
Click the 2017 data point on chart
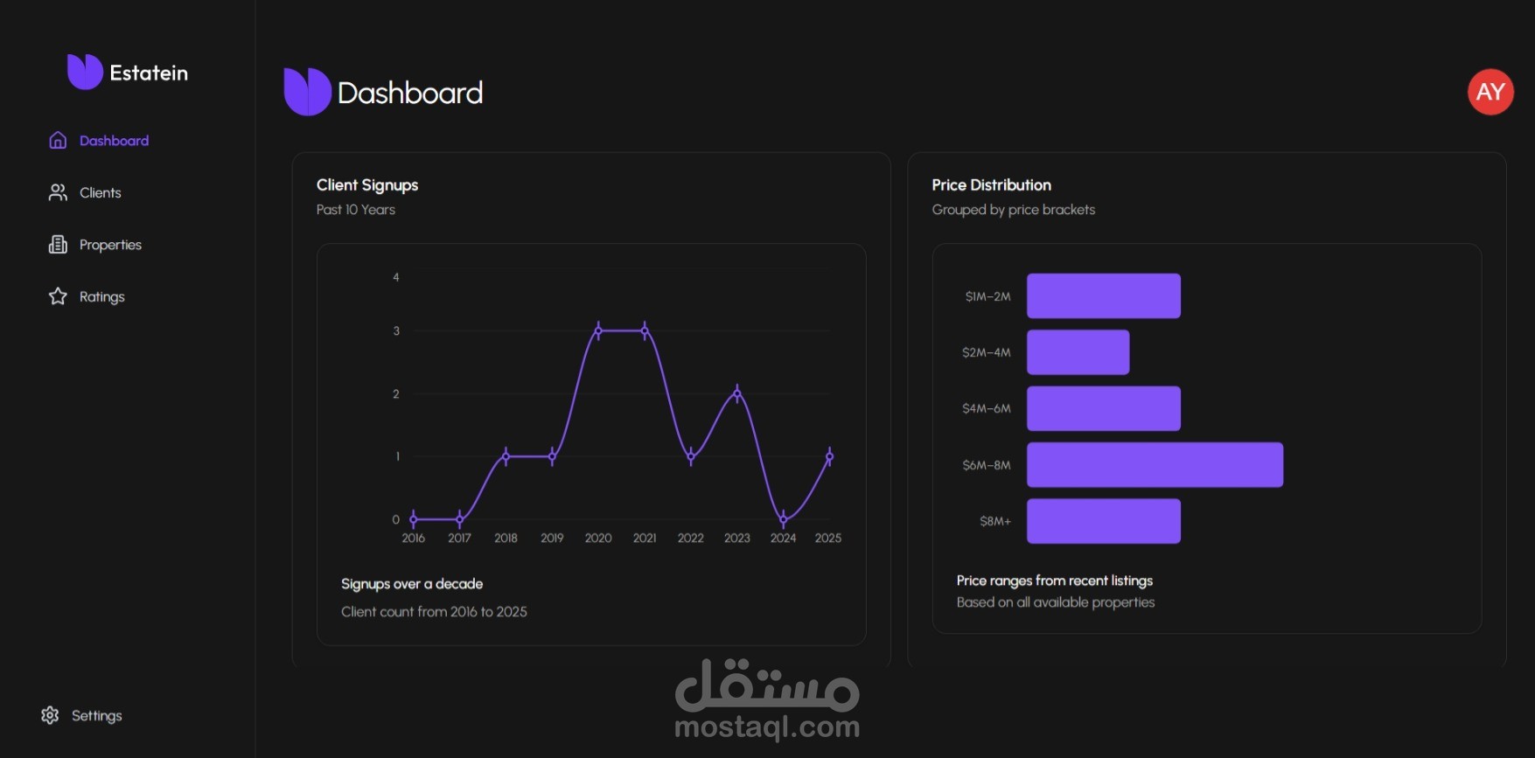pos(460,519)
